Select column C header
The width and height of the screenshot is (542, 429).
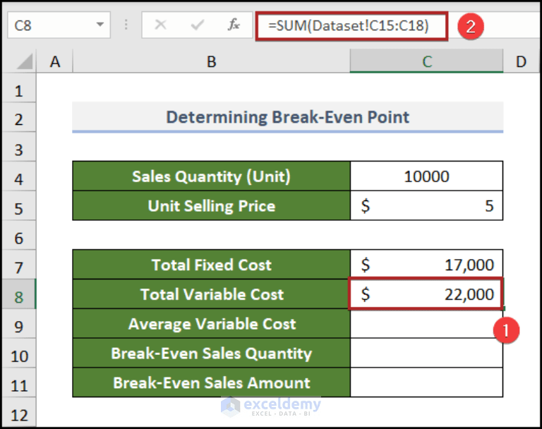[426, 61]
